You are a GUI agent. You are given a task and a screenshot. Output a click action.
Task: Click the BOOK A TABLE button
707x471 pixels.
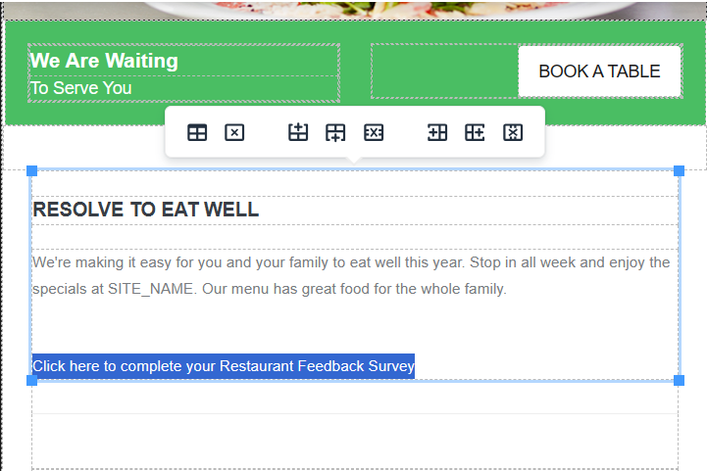pyautogui.click(x=599, y=71)
